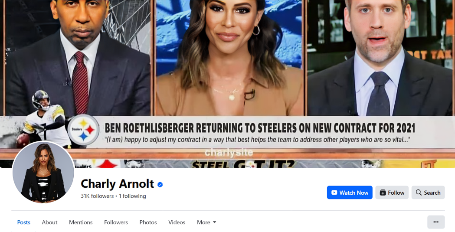Select the Videos tab
This screenshot has height=232, width=455.
click(x=177, y=222)
